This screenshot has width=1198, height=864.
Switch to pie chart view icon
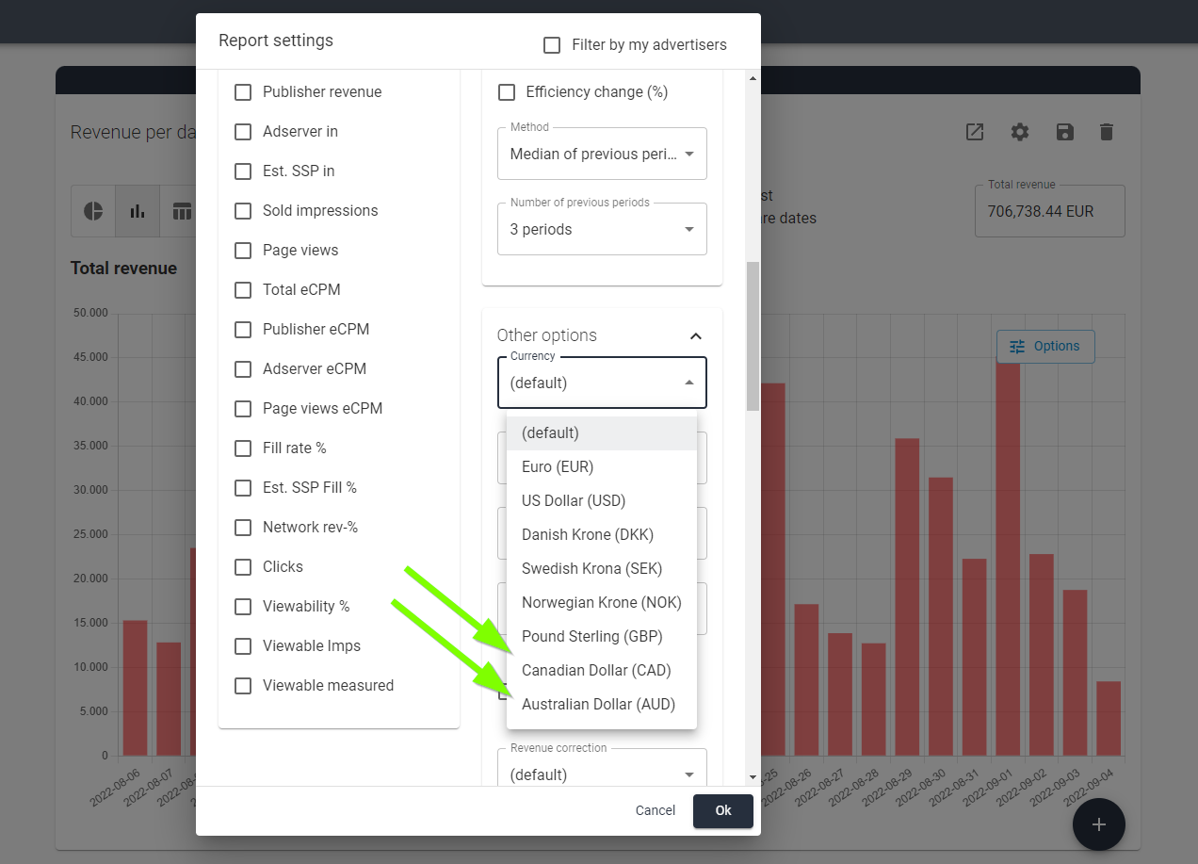[94, 211]
